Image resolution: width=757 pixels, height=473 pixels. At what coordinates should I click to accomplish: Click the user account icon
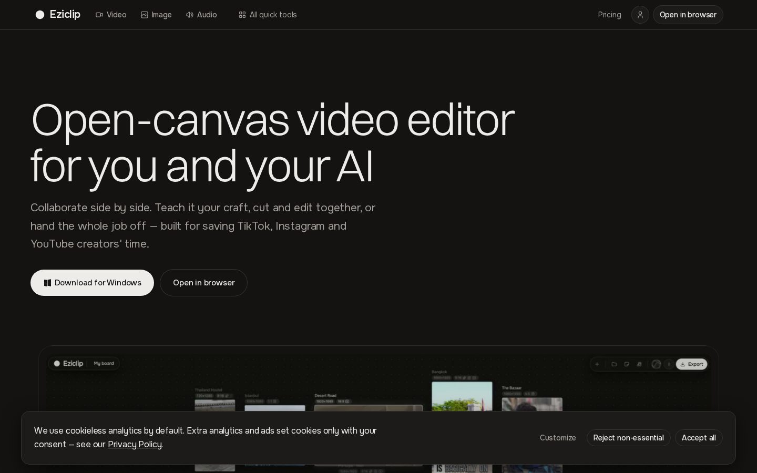[640, 15]
